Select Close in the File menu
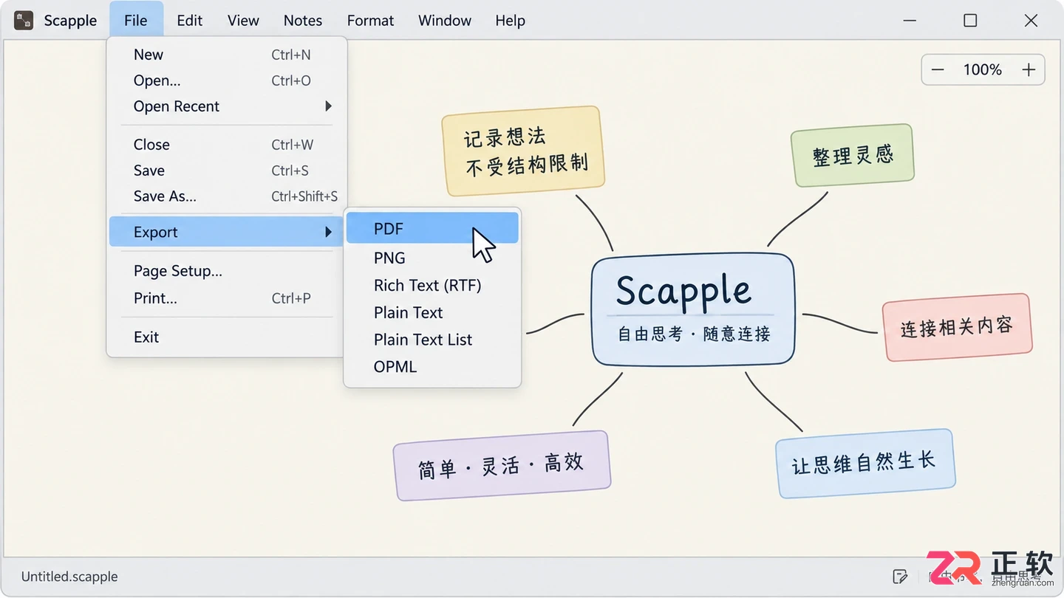 click(226, 145)
